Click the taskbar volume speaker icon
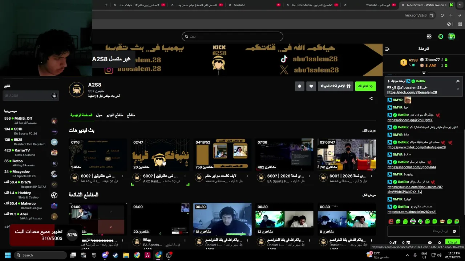Image resolution: width=465 pixels, height=261 pixels. point(439,255)
